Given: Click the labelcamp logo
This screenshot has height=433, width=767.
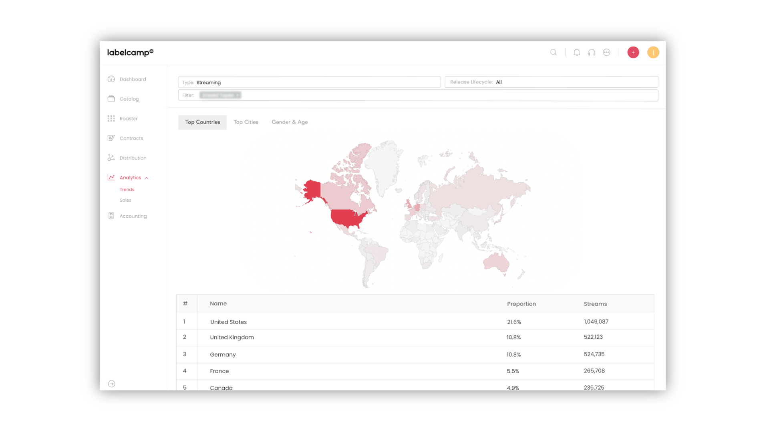Looking at the screenshot, I should coord(130,53).
